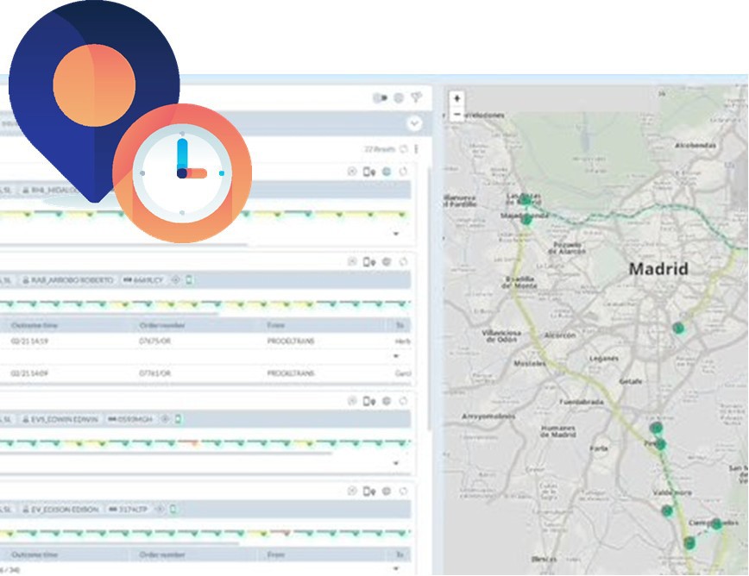Image resolution: width=749 pixels, height=576 pixels.
Task: Expand the EVS_EDWIN EDWIN card details arrow
Action: (396, 463)
